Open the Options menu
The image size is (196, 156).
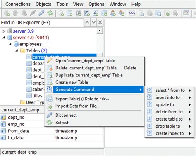pyautogui.click(x=96, y=4)
